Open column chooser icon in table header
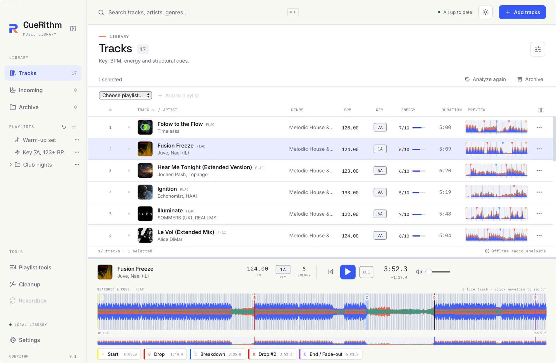Screen dimensions: 556x363 click(541, 110)
